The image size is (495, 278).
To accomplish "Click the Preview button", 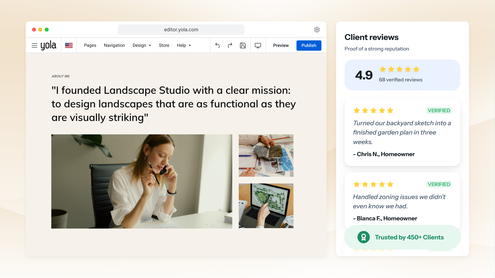I will [x=281, y=45].
